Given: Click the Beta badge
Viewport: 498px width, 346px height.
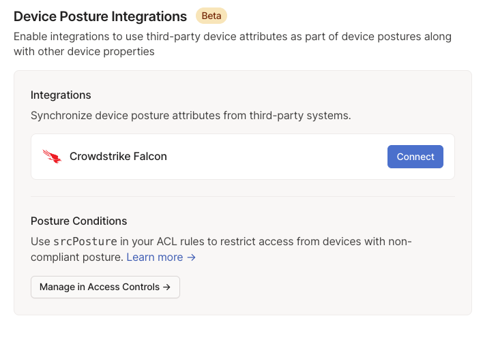Looking at the screenshot, I should coord(211,16).
